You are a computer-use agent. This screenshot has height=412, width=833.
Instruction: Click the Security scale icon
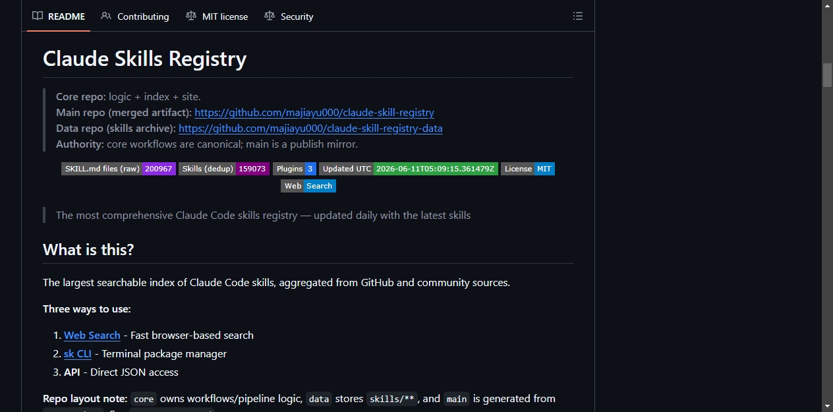270,16
